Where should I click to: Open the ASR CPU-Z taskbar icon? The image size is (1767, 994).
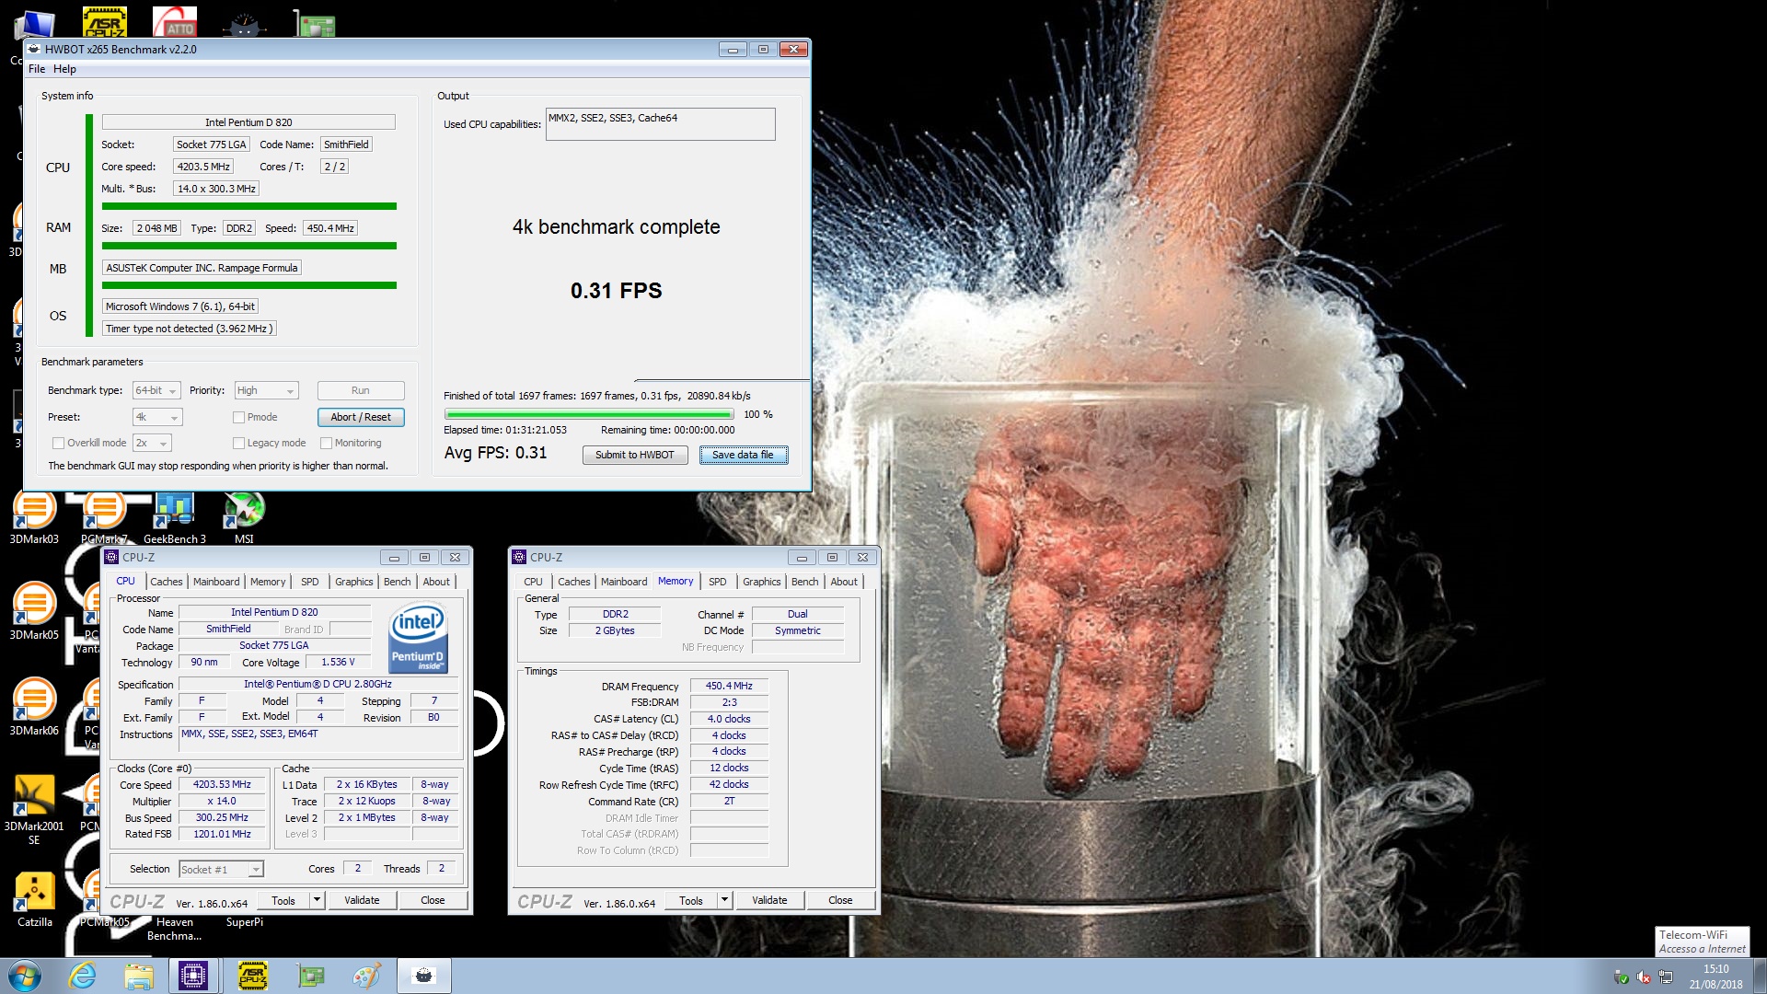tap(252, 976)
